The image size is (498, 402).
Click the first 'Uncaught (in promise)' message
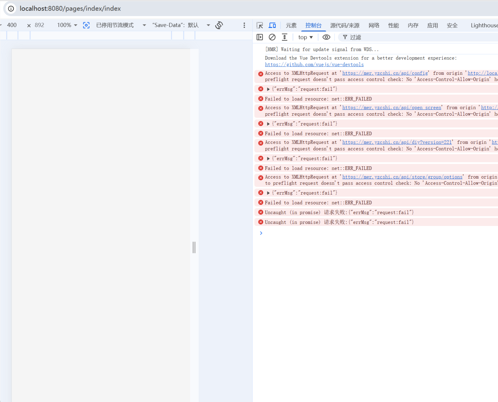coord(339,212)
